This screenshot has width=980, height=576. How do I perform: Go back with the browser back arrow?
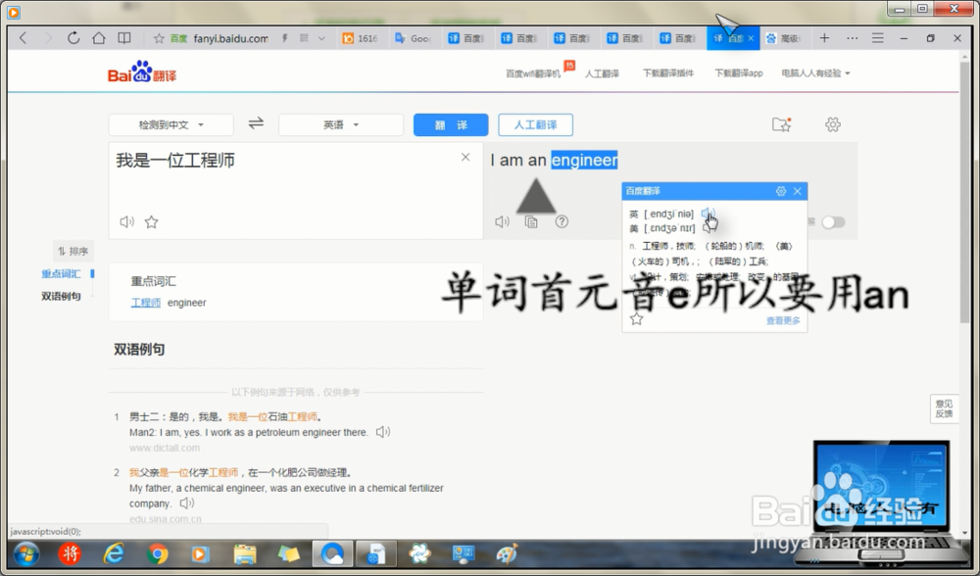tap(24, 38)
